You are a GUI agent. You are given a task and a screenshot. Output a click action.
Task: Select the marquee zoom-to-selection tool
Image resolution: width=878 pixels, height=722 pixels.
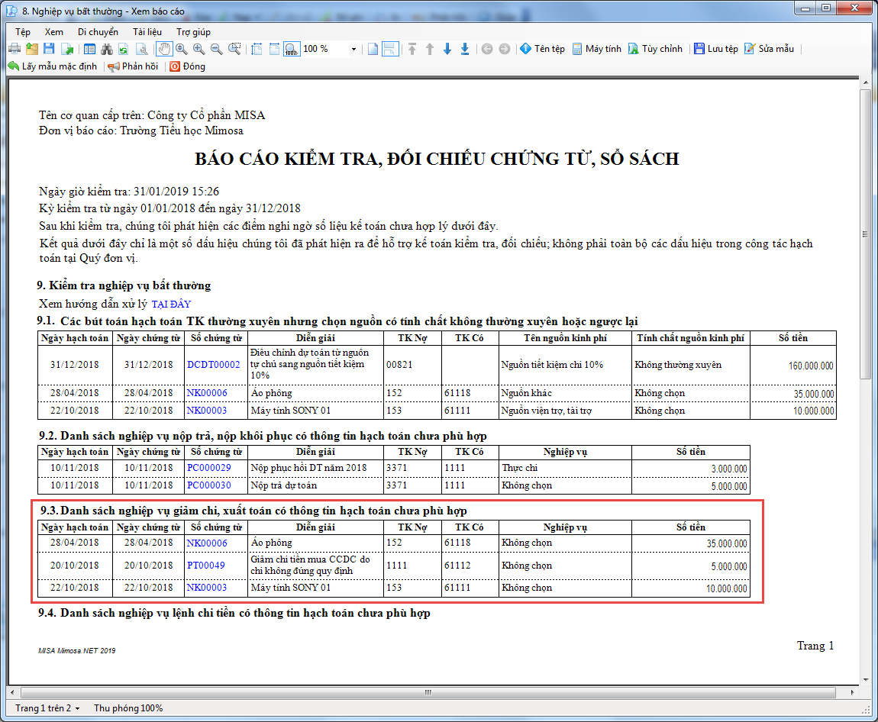(x=234, y=50)
